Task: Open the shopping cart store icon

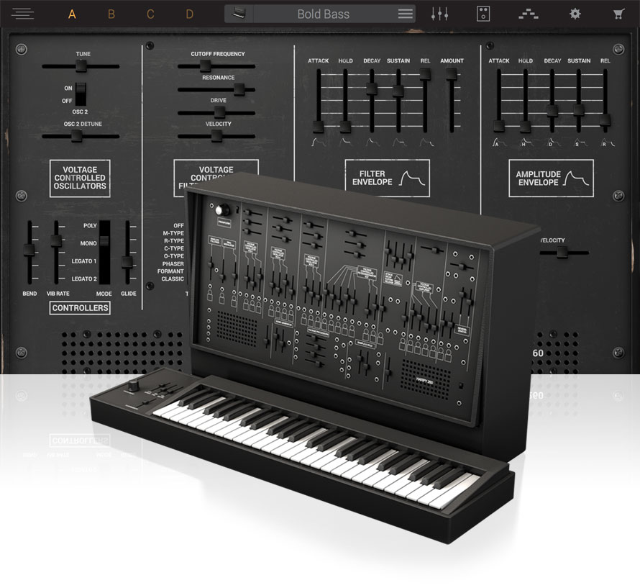Action: point(618,14)
